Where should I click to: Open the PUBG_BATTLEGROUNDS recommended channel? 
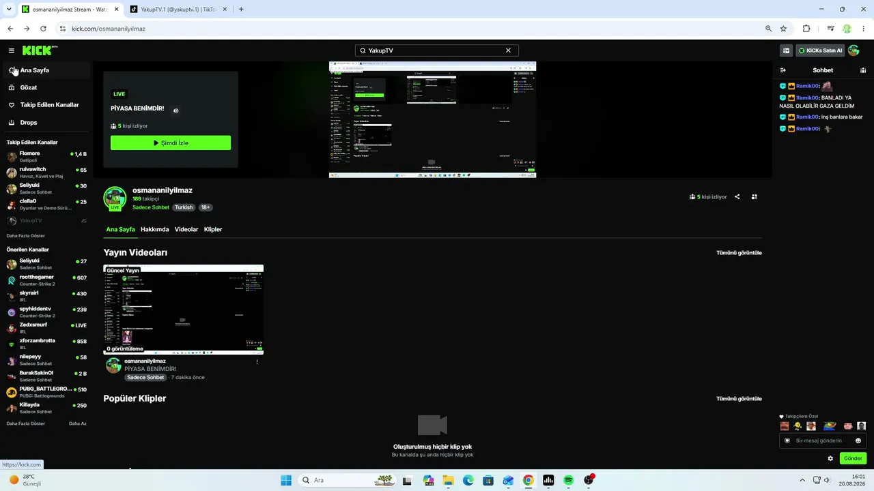click(46, 392)
